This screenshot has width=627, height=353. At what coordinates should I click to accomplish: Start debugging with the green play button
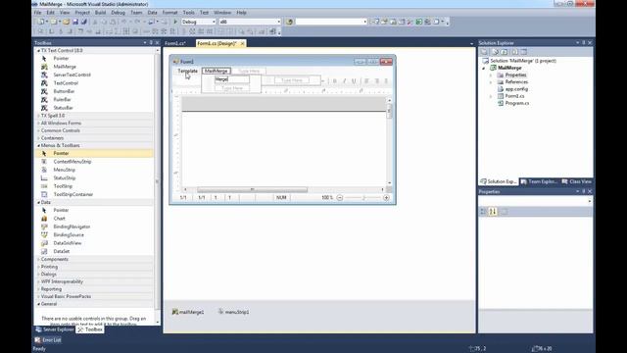[x=175, y=22]
